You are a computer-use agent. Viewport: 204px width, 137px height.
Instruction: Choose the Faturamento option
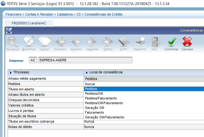tap(144, 112)
